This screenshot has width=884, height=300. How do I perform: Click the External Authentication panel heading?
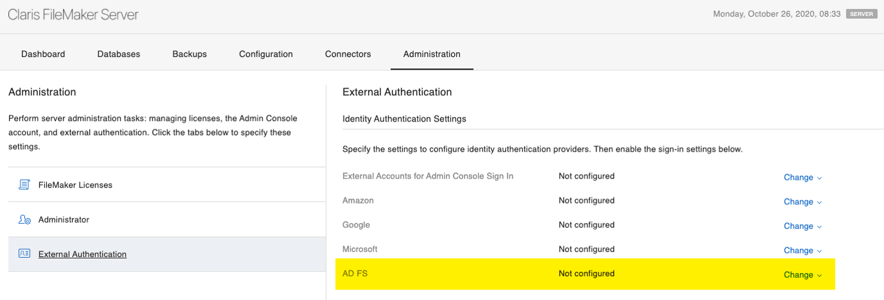coord(397,92)
